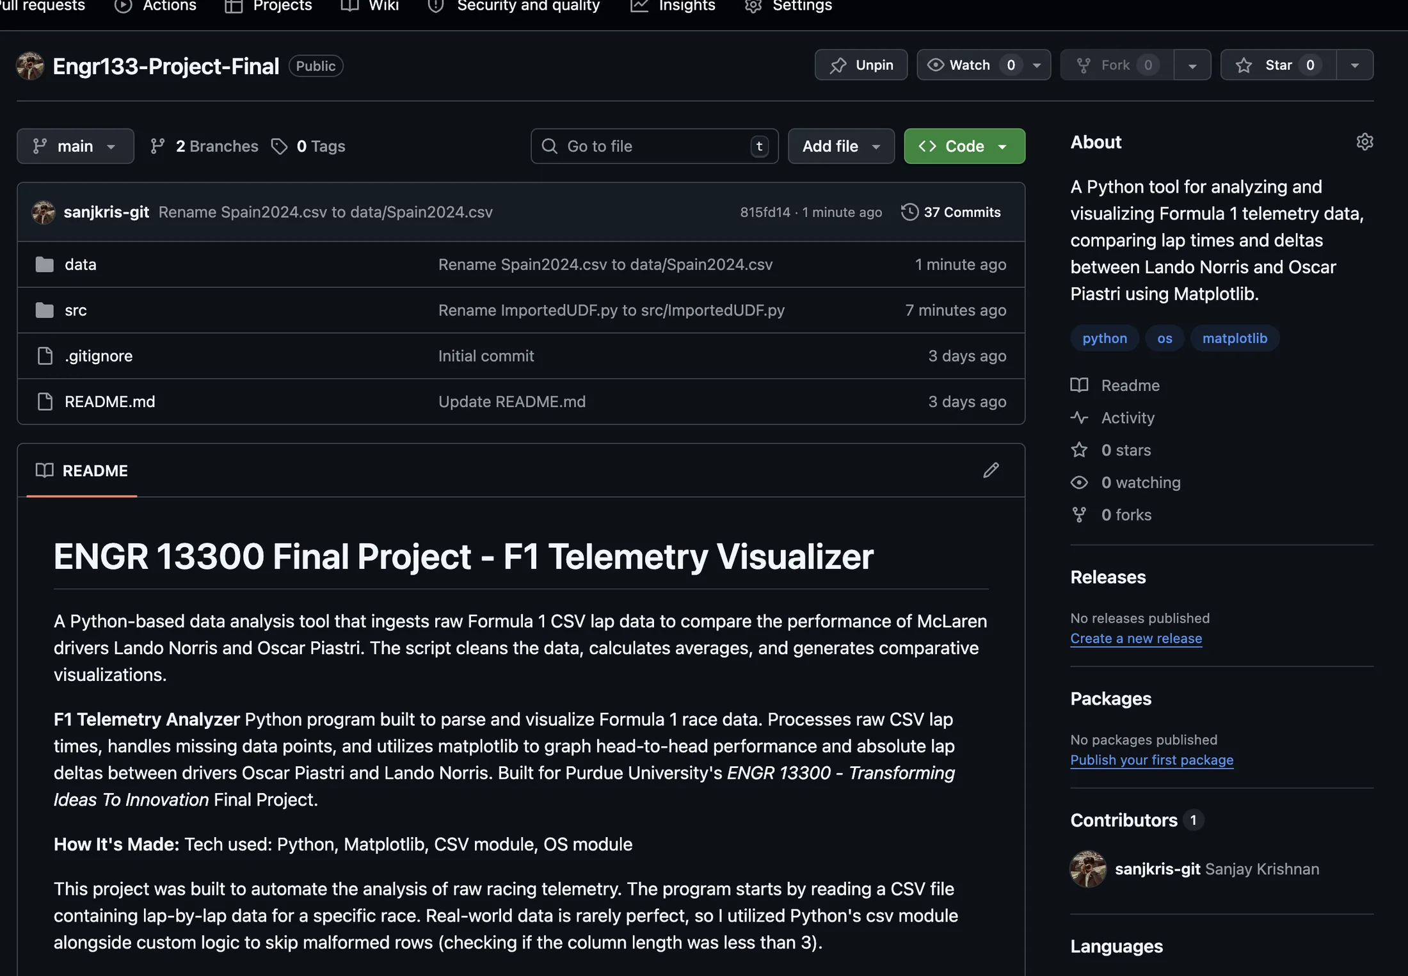Click Create a new release link
1408x976 pixels.
[1136, 639]
